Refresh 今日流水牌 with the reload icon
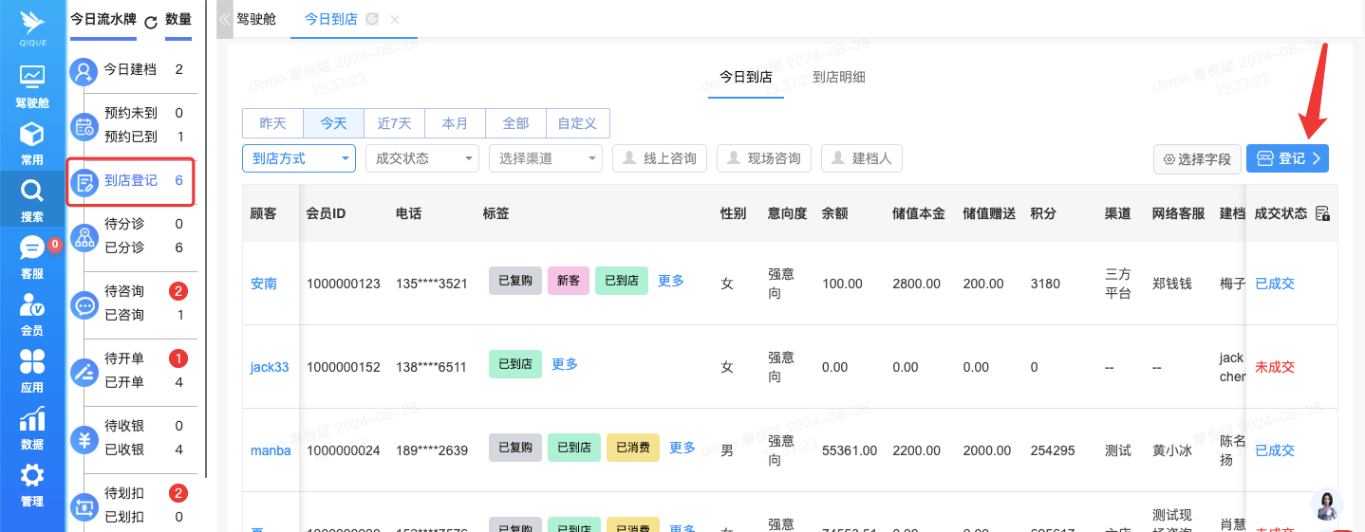Screen dimensions: 1365x532 click(x=151, y=21)
